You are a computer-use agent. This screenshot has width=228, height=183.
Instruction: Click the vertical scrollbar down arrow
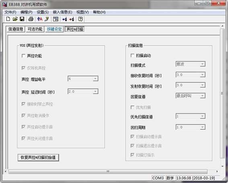[x=222, y=166]
